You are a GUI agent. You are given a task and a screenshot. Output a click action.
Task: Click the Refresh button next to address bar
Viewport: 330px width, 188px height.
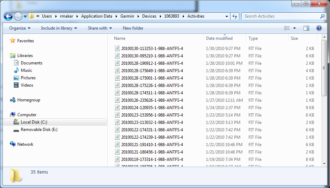(x=235, y=16)
